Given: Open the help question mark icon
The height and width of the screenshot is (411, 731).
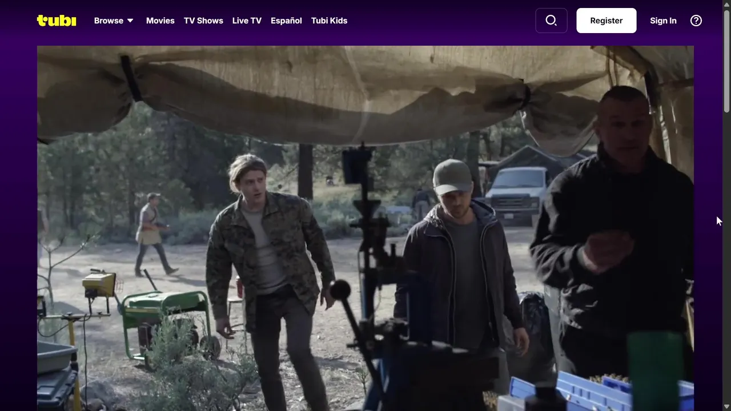Looking at the screenshot, I should (696, 21).
